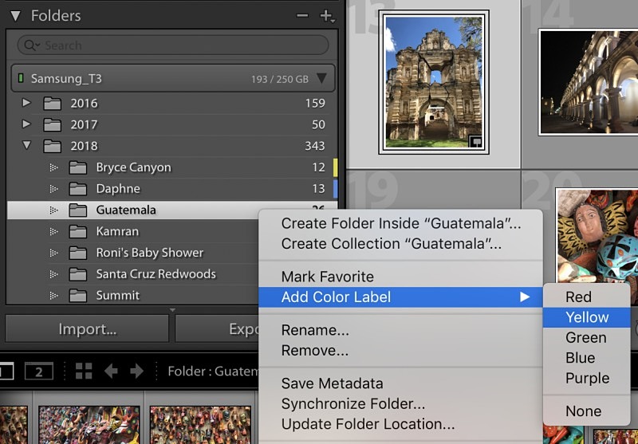This screenshot has width=638, height=444.
Task: Select Yellow color label
Action: tap(587, 317)
